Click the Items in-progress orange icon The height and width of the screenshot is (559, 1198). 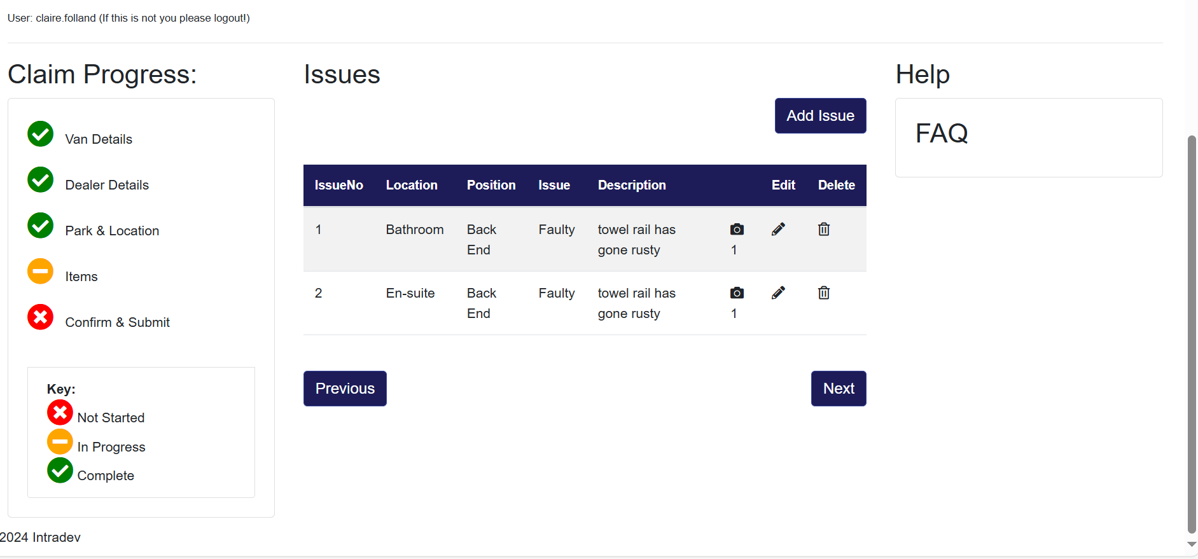41,272
